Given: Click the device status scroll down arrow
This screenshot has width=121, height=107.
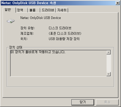Looking at the screenshot, I should 109,74.
